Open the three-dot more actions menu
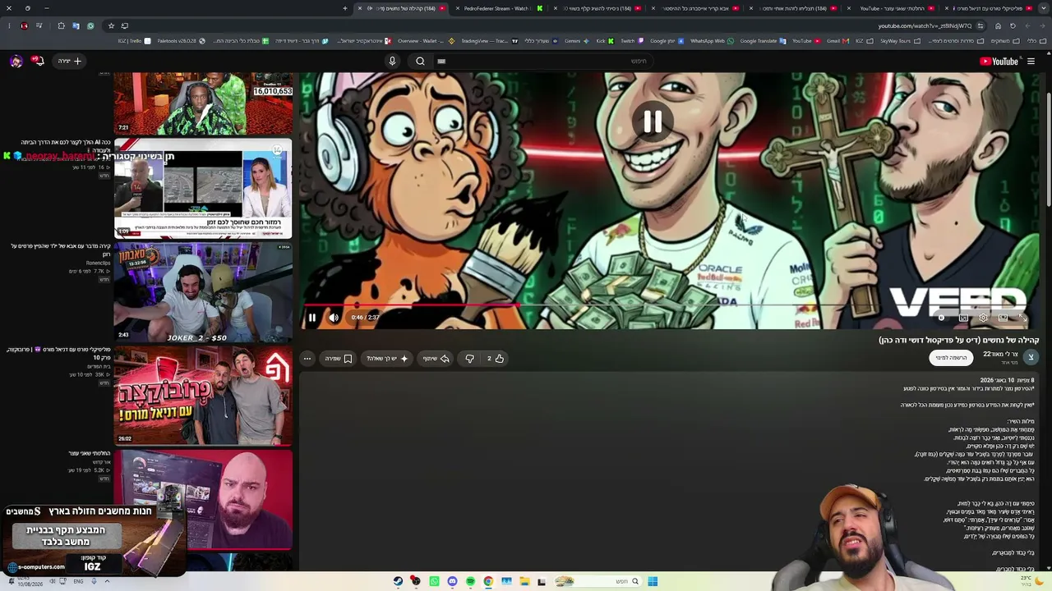 (x=307, y=359)
